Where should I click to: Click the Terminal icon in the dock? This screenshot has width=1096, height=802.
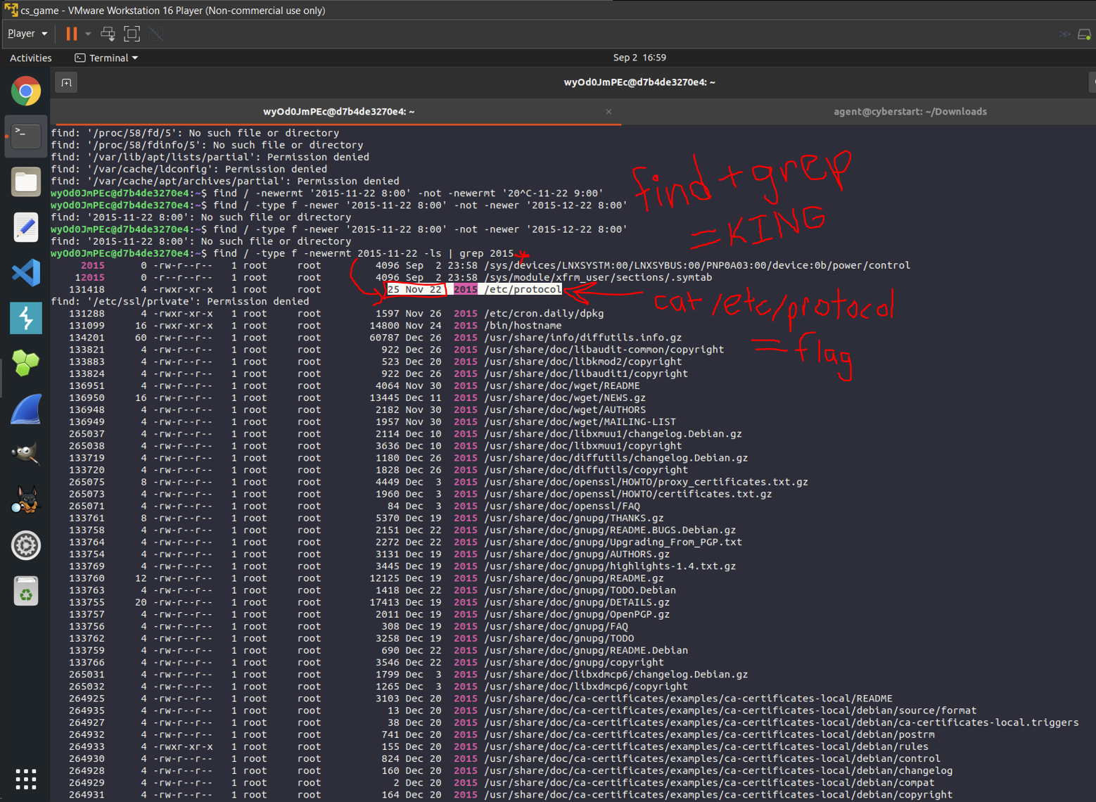point(26,136)
